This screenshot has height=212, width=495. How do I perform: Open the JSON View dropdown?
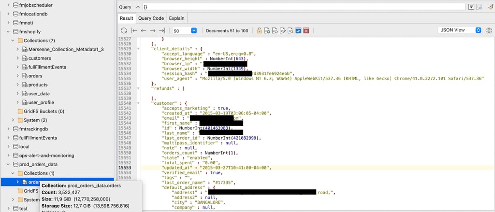pos(460,30)
